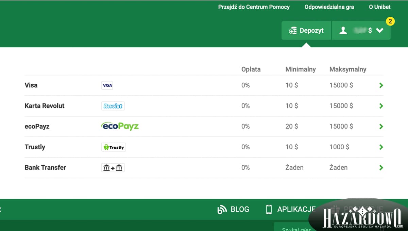
Task: Click the 20 $ minimum for ecoPayz
Action: pyautogui.click(x=292, y=126)
